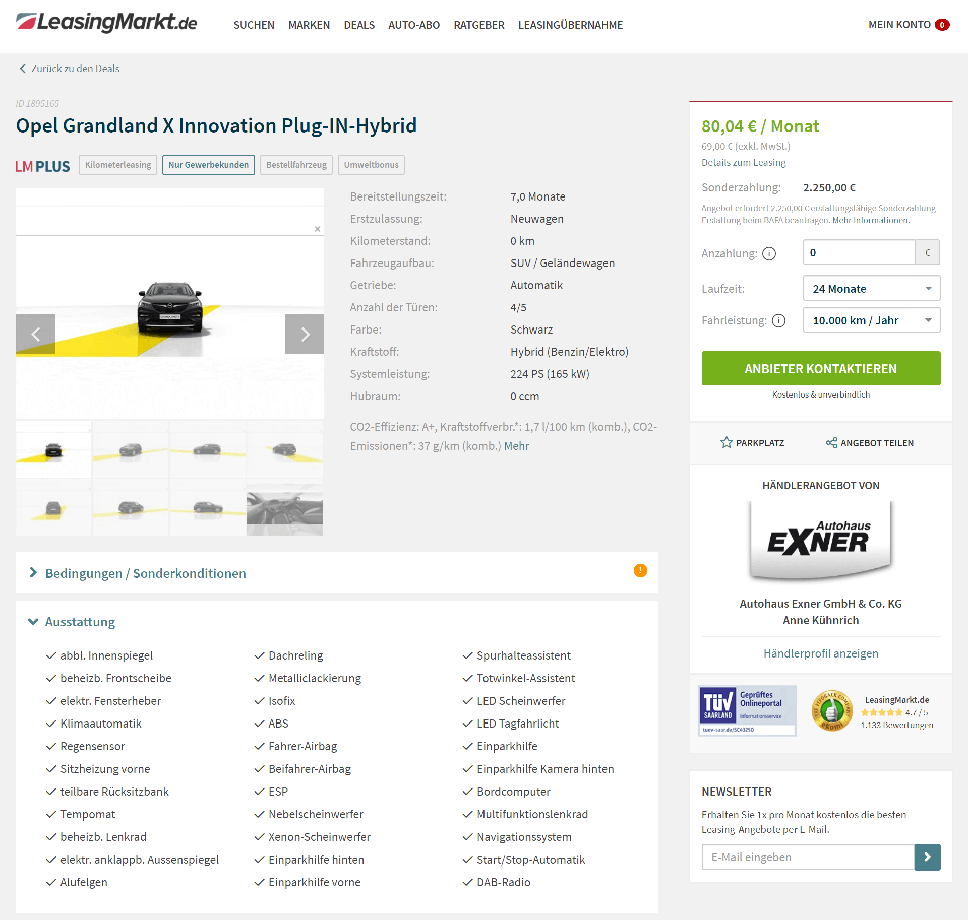Expand Bedingungen / Sonderkonditionen section
The height and width of the screenshot is (920, 968).
click(x=337, y=573)
